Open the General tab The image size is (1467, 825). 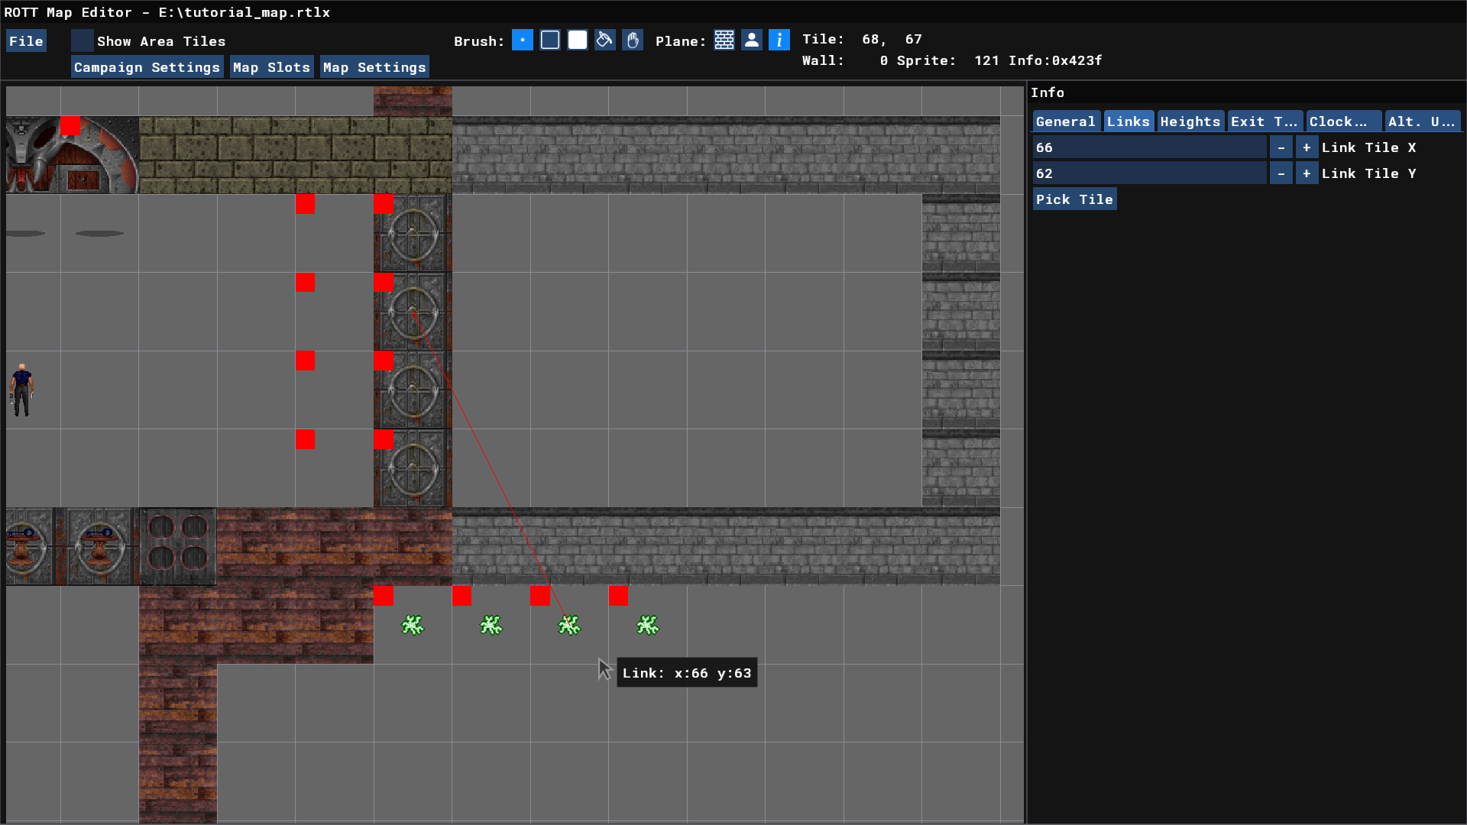tap(1065, 121)
